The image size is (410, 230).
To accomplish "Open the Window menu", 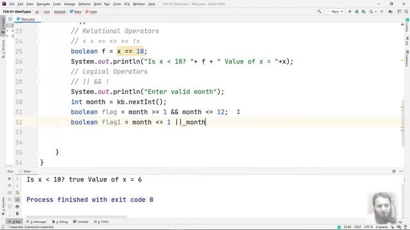I will (x=138, y=4).
